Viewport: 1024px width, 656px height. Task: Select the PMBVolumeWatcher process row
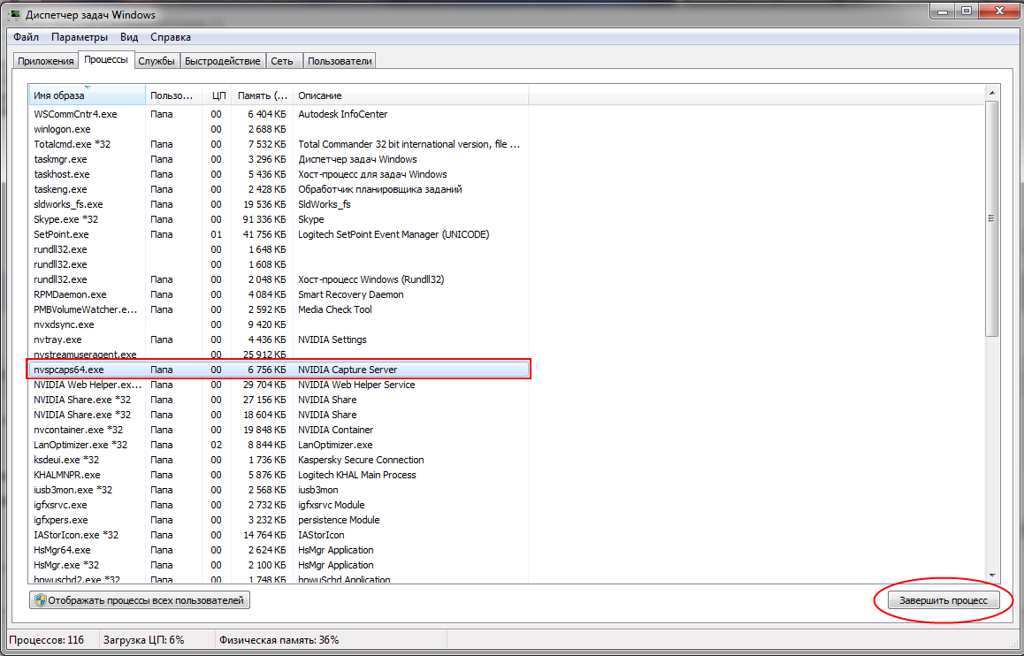279,309
